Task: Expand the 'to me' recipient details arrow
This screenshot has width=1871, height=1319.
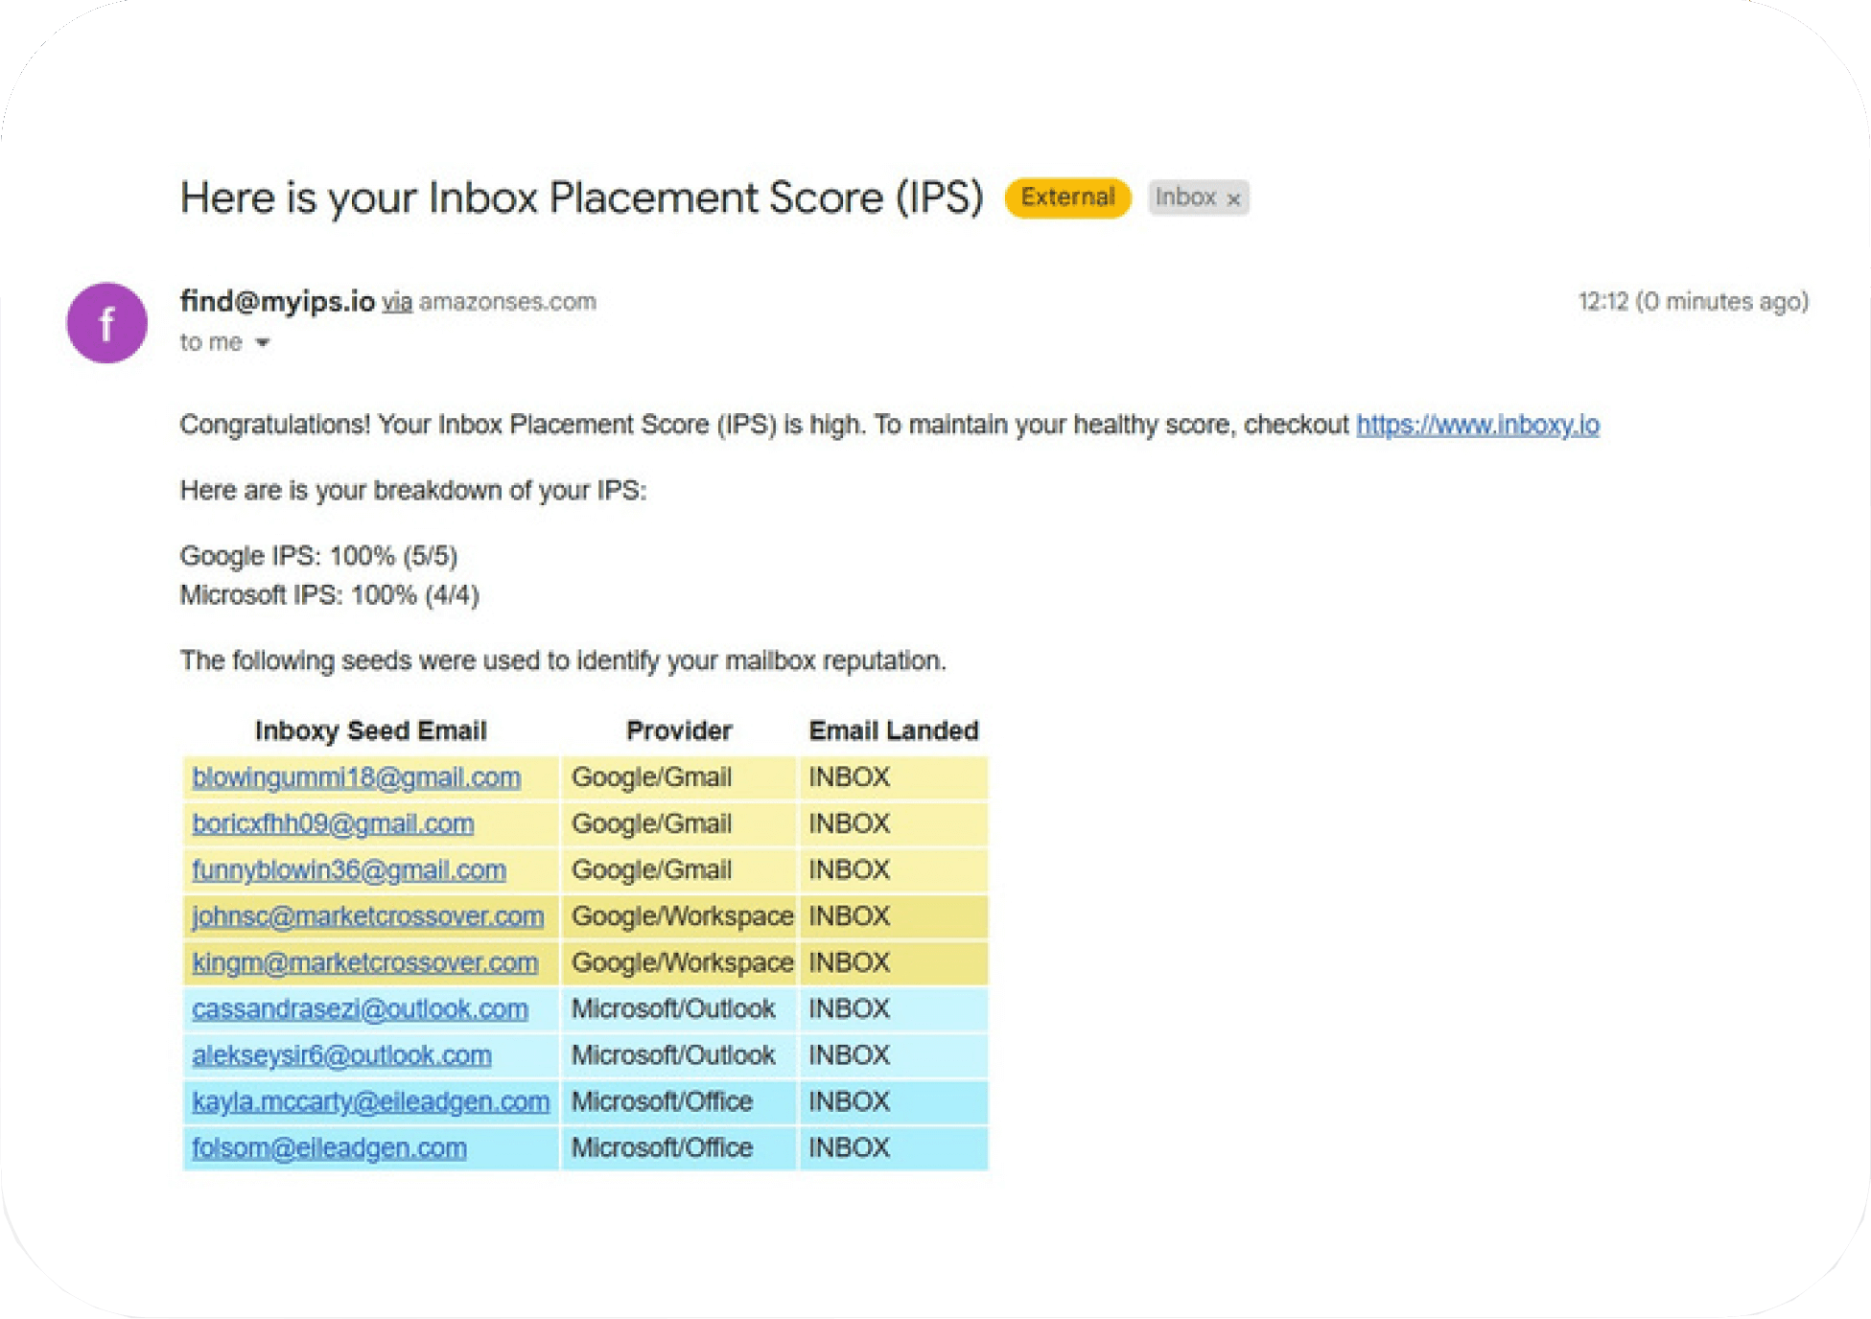Action: tap(262, 343)
